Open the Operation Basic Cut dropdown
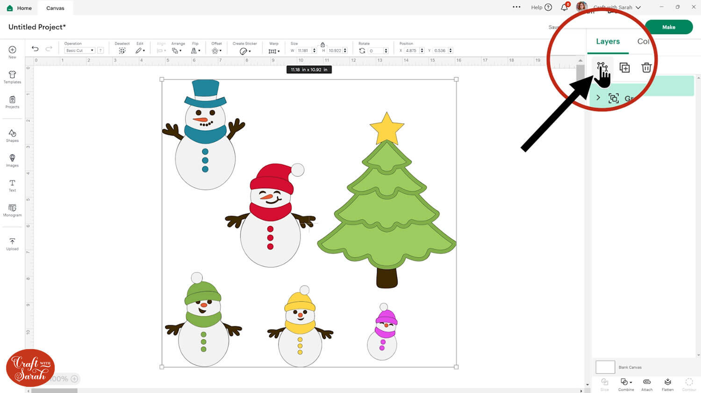The image size is (701, 393). click(79, 50)
